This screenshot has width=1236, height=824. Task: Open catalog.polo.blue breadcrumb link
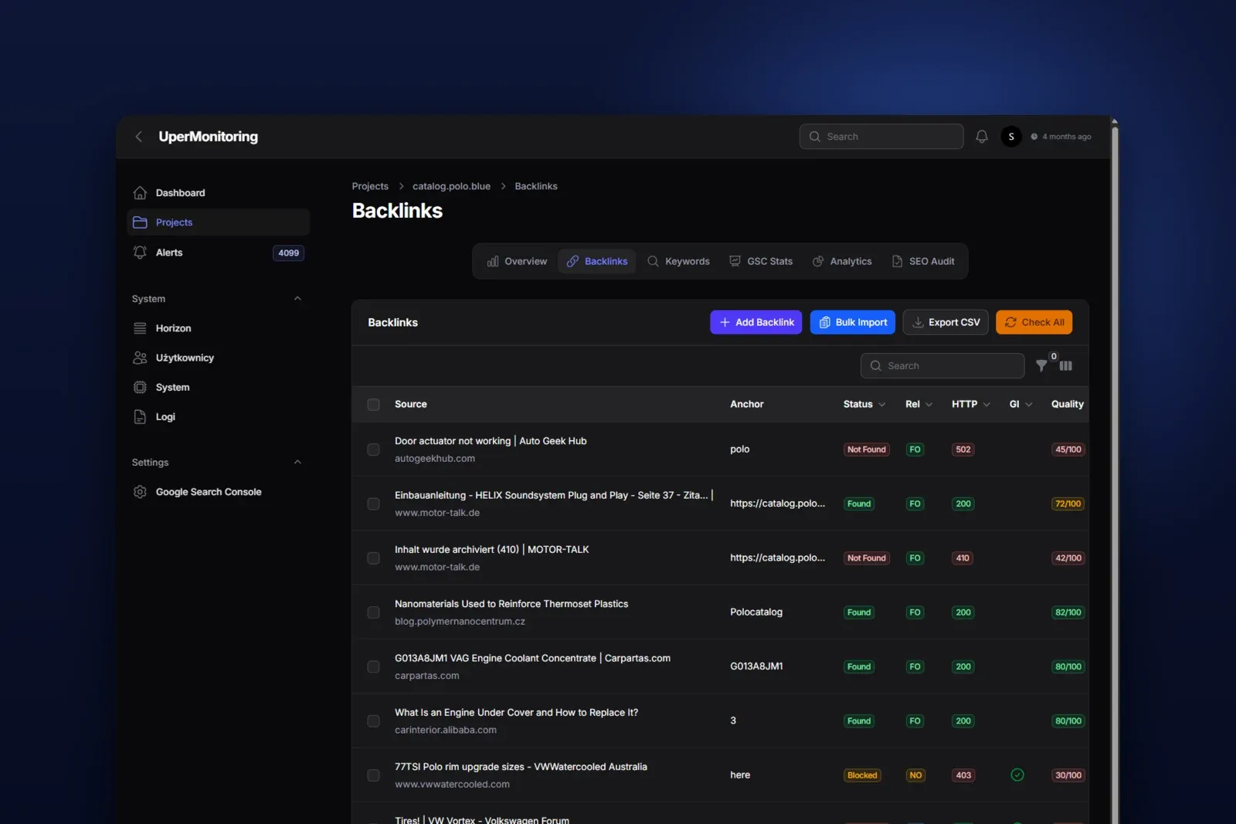click(x=451, y=187)
